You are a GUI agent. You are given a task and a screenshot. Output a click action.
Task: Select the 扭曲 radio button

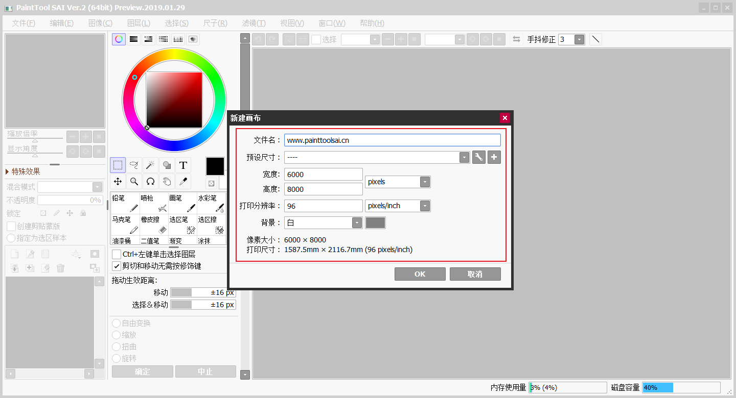(117, 346)
